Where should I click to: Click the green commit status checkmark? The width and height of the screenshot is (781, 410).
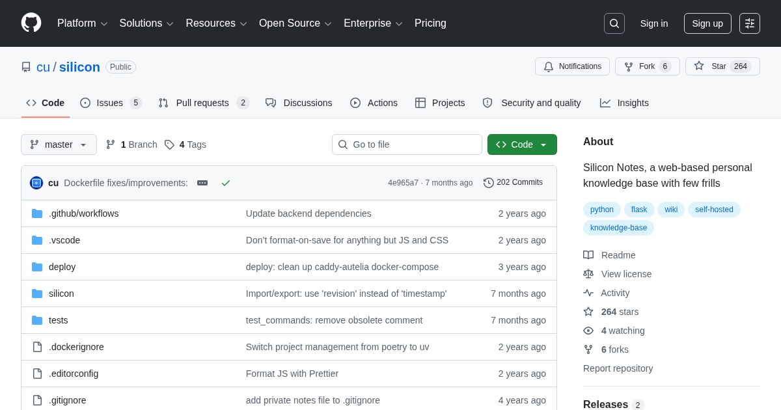pyautogui.click(x=226, y=183)
